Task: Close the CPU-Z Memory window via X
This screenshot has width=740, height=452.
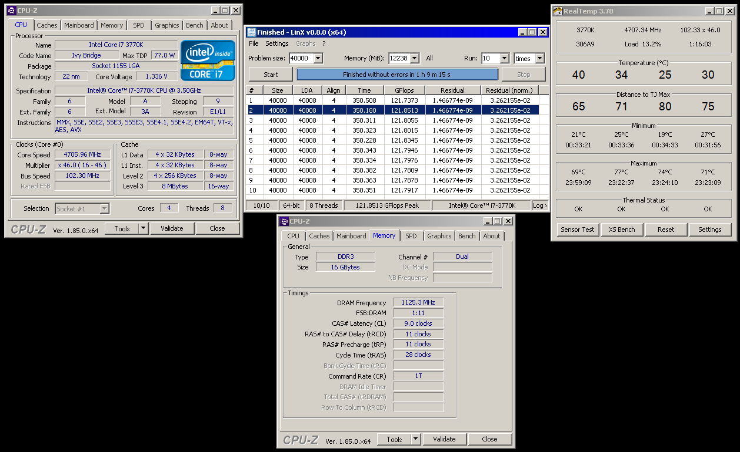Action: (x=508, y=221)
